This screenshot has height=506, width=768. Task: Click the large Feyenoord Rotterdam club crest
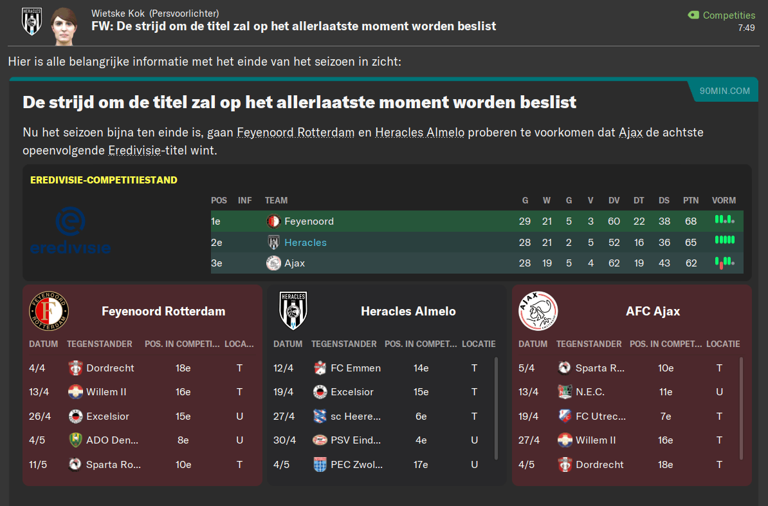tap(49, 311)
